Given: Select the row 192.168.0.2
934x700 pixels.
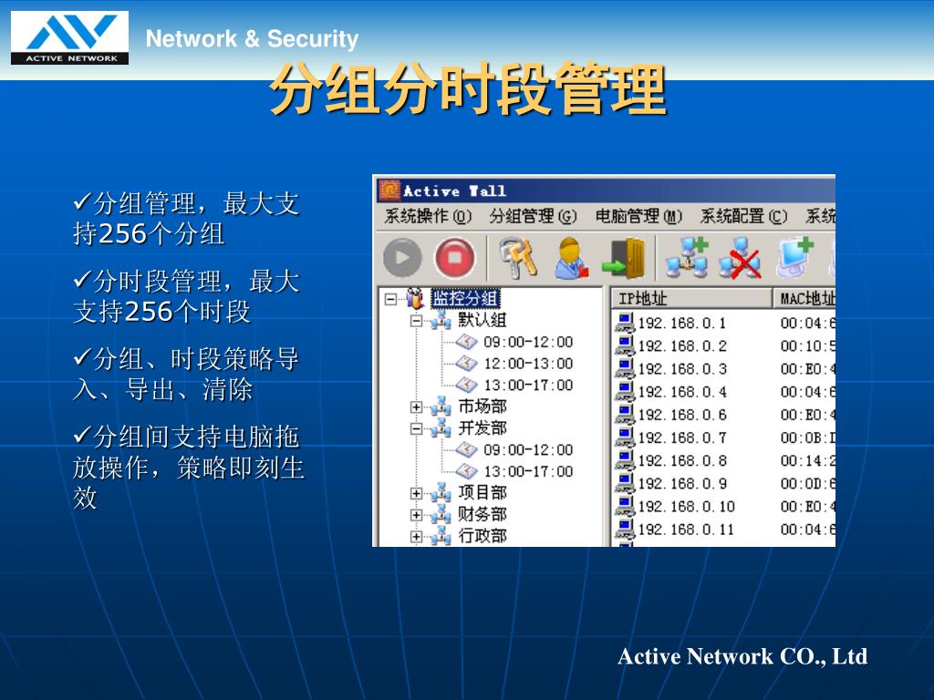Looking at the screenshot, I should [724, 346].
